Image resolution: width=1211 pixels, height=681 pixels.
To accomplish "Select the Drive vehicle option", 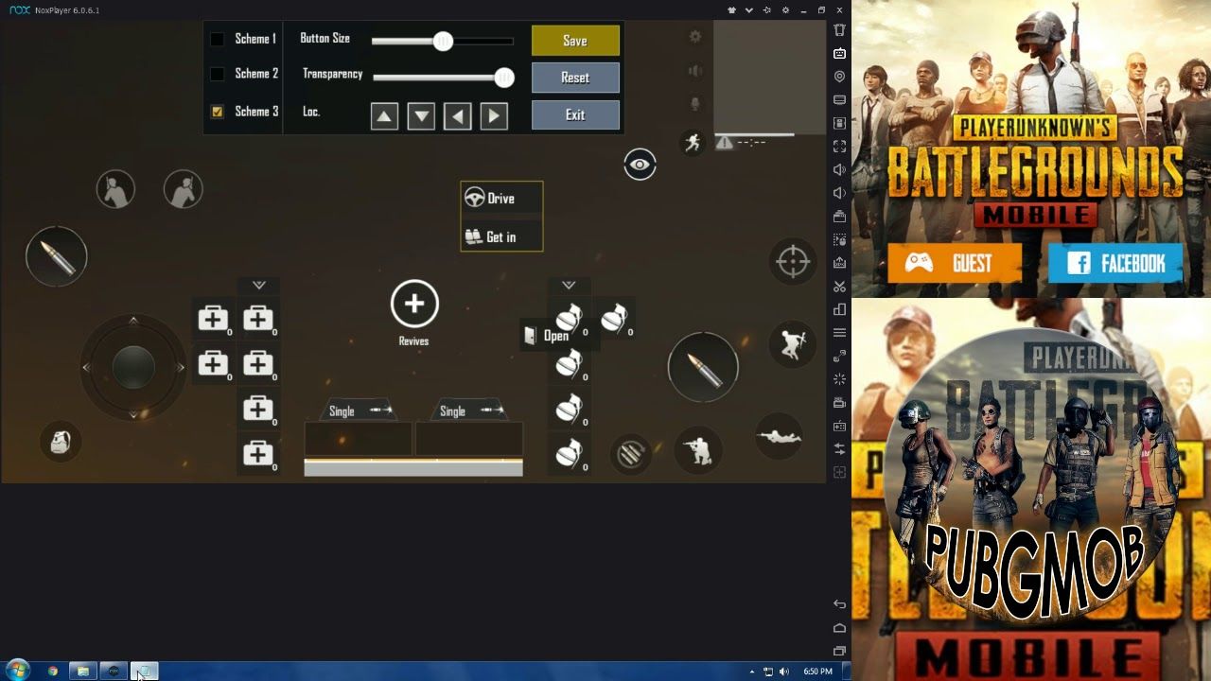I will pyautogui.click(x=501, y=199).
